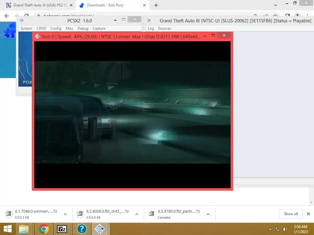Image resolution: width=314 pixels, height=235 pixels.
Task: Minimize the Chrome browser window
Action: 287,3
